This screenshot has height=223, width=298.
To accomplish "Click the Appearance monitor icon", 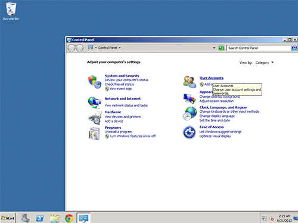I will (190, 98).
